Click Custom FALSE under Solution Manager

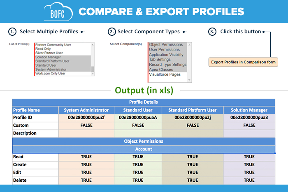pyautogui.click(x=249, y=125)
